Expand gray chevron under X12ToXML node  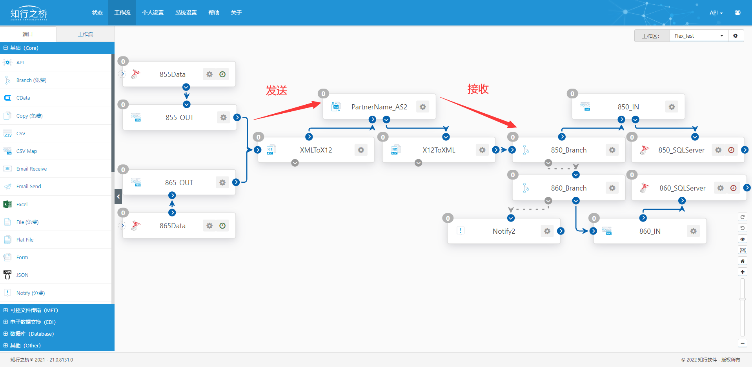419,163
